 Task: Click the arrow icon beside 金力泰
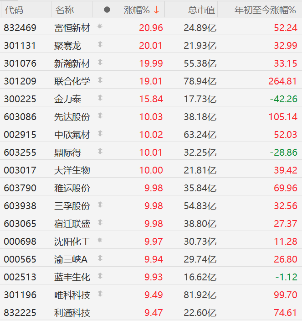[100, 98]
